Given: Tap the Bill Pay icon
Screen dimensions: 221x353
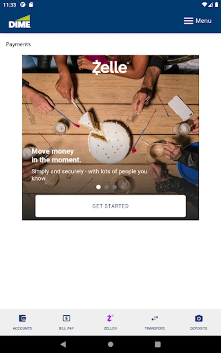Looking at the screenshot, I should 66,318.
